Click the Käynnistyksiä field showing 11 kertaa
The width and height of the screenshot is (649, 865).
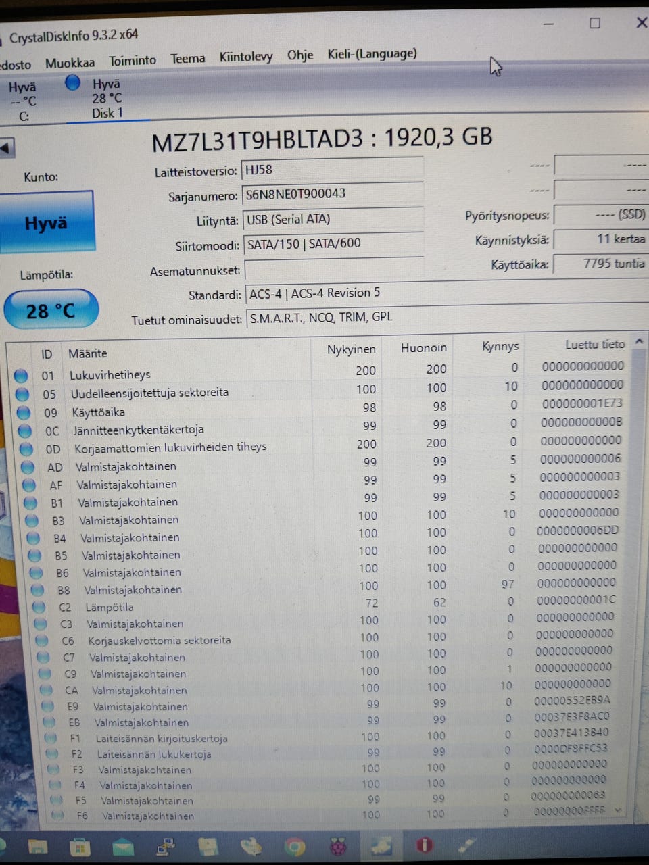(601, 239)
